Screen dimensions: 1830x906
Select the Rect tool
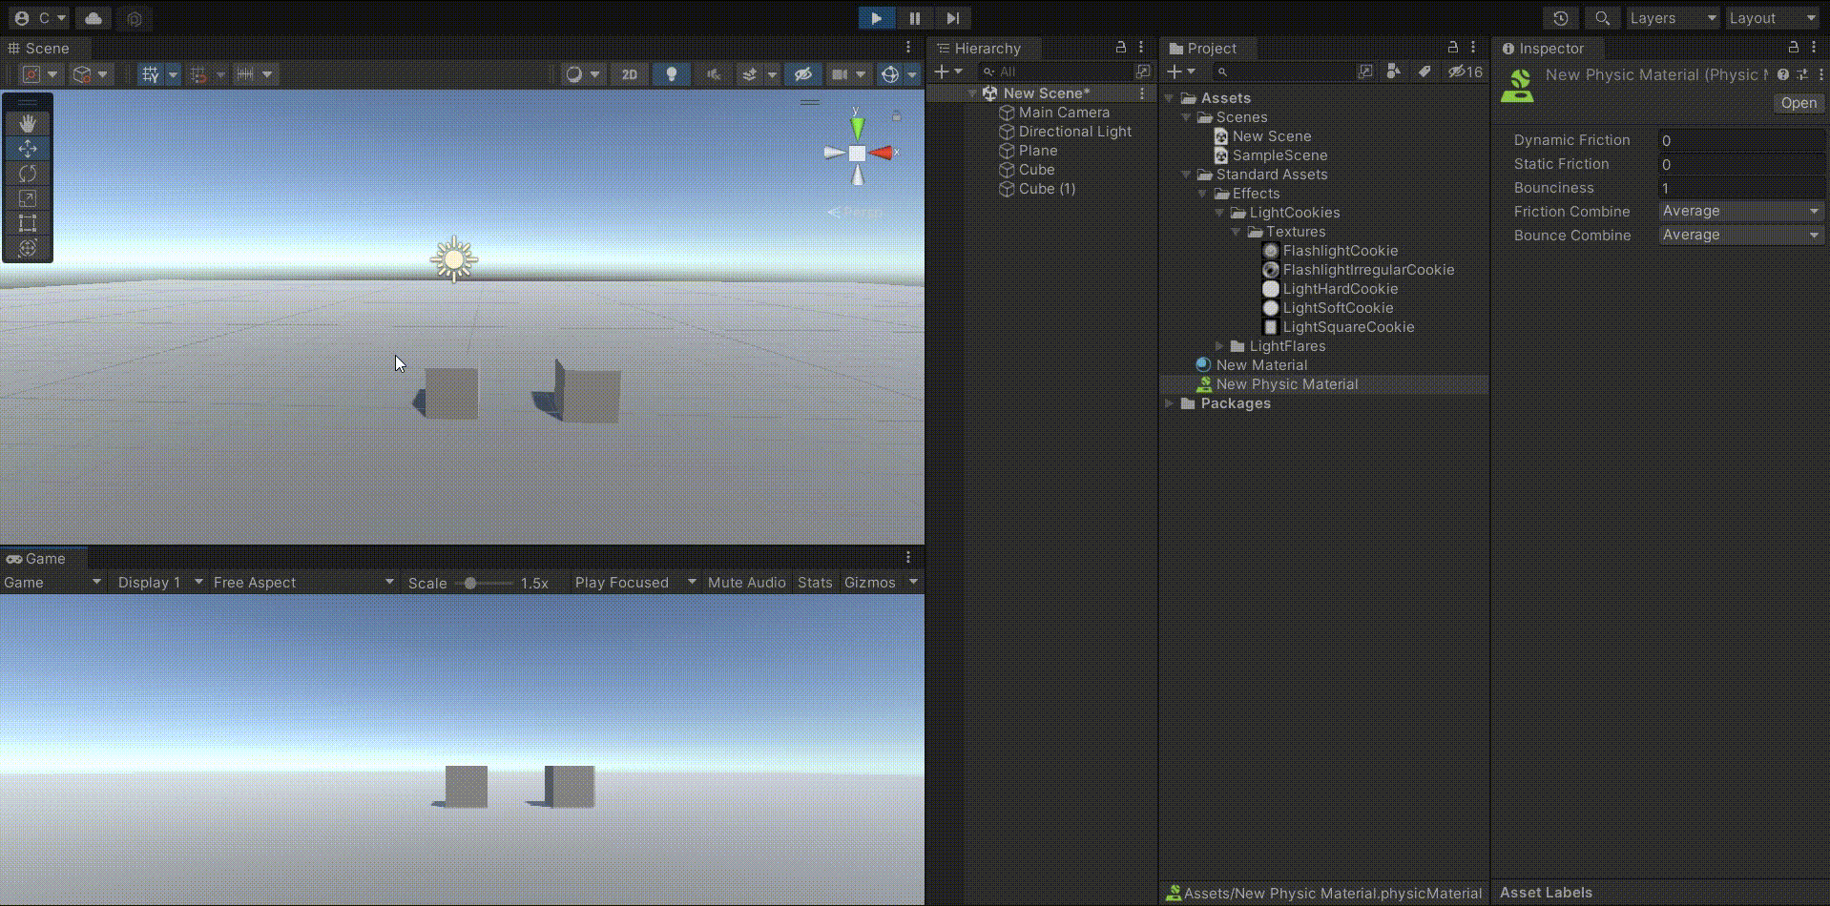pyautogui.click(x=28, y=223)
